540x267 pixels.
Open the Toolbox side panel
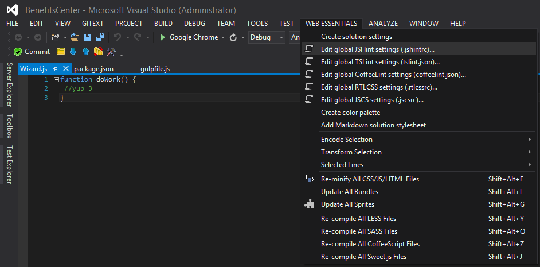pos(10,126)
